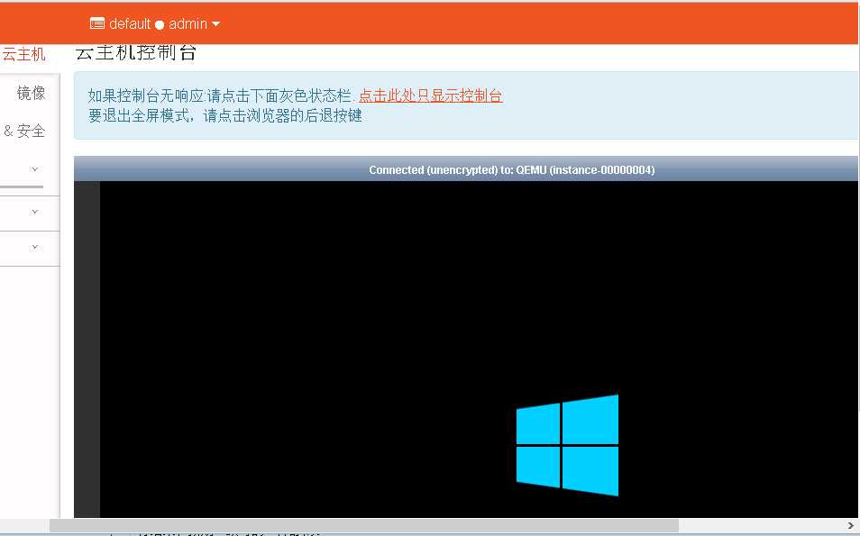Open the 镜像 sidebar item
Screen dimensions: 860x536
[31, 93]
